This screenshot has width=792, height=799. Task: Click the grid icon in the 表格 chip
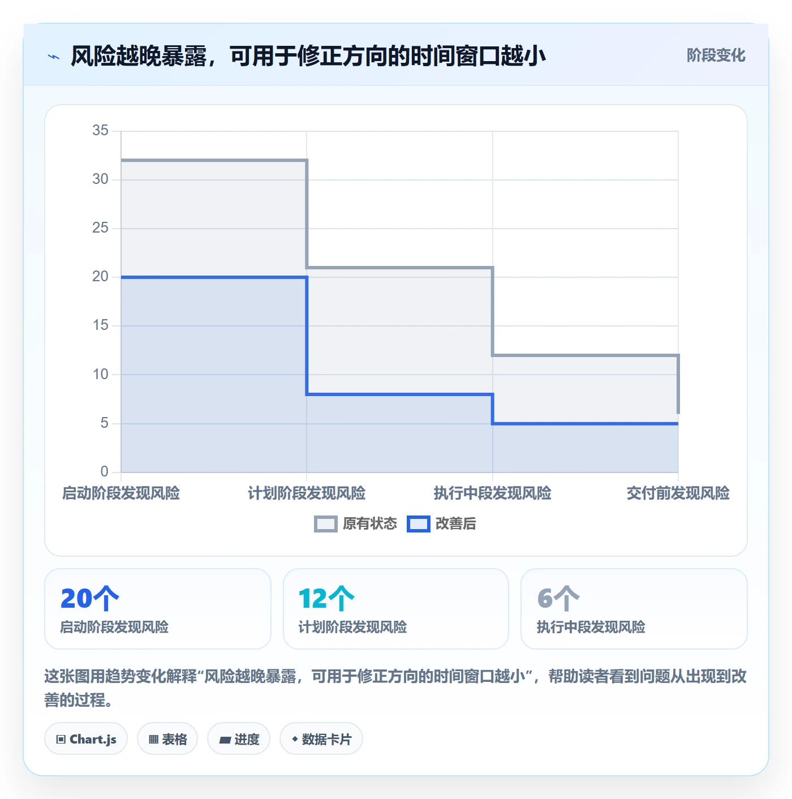click(x=153, y=740)
